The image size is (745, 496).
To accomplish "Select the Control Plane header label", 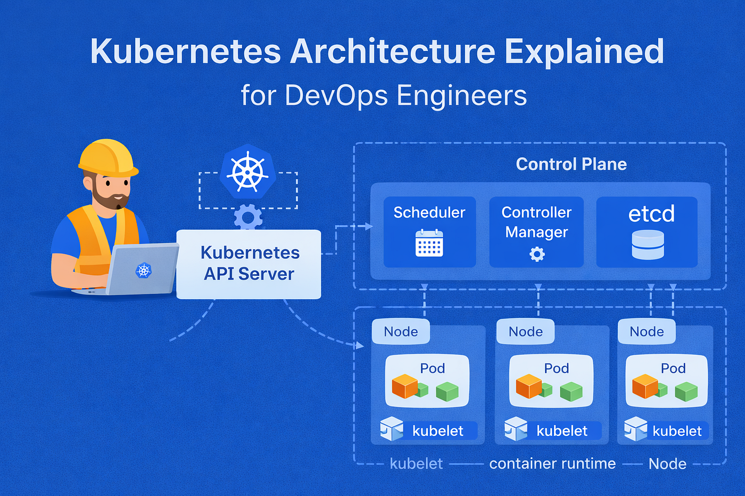I will tap(571, 164).
